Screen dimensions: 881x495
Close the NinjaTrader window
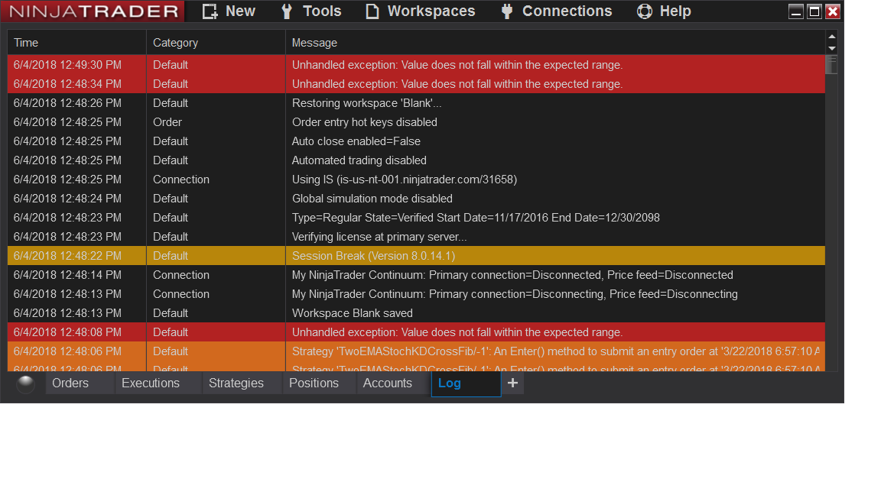[833, 11]
